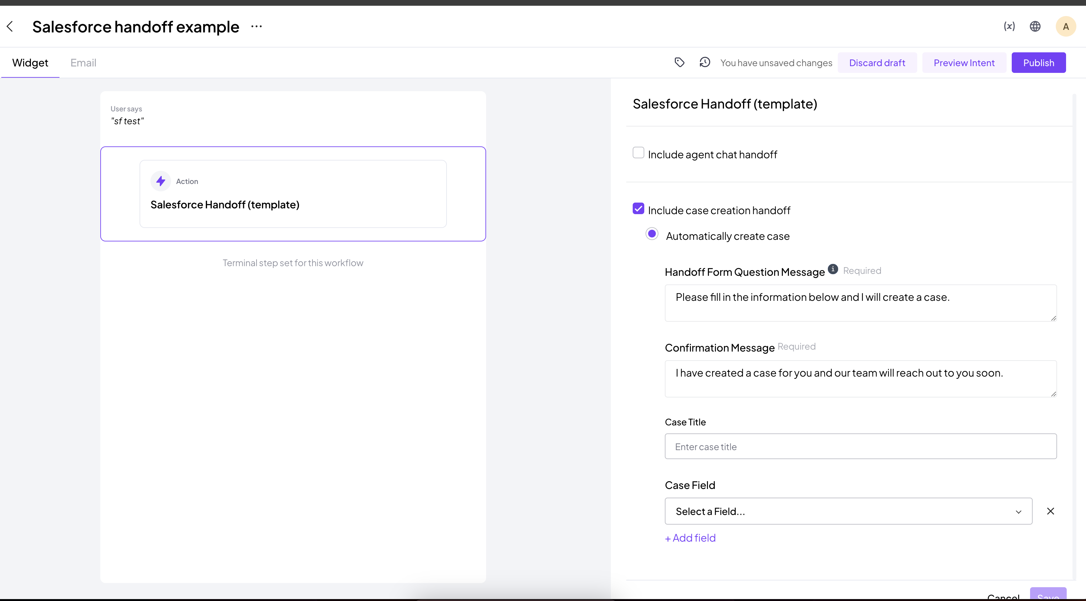This screenshot has width=1086, height=601.
Task: Edit the Confirmation Message text box
Action: click(x=860, y=379)
